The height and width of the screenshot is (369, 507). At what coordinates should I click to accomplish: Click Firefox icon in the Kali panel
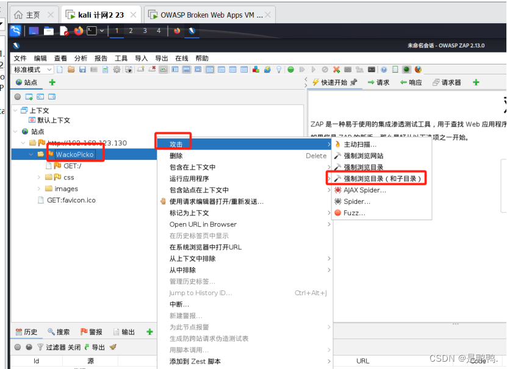(x=79, y=31)
